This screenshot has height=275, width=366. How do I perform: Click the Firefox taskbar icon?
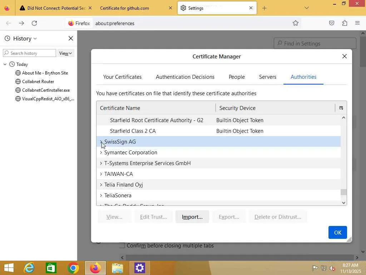[95, 268]
